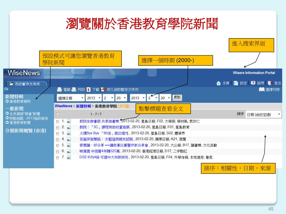Open the start year 2013 dropdown

[x=94, y=98]
